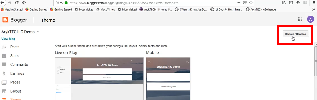Viewport: 317px width, 100px height.
Task: Show more bookmarks with the double chevron
Action: point(313,9)
